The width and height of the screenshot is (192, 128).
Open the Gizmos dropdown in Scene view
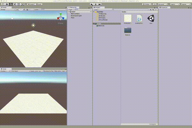point(37,9)
